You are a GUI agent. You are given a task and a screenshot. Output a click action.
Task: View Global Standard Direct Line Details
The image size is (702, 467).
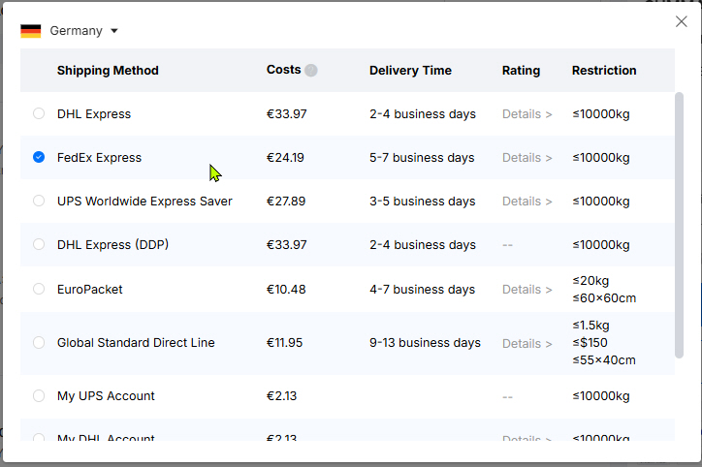(526, 343)
